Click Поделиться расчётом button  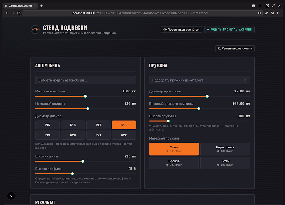[x=181, y=30]
